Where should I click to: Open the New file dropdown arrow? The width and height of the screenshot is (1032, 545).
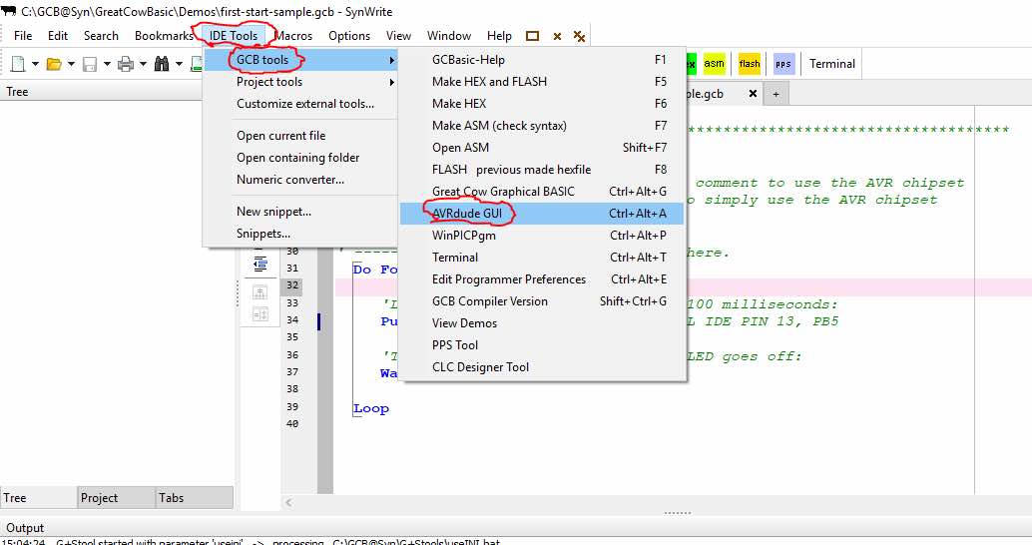[35, 64]
